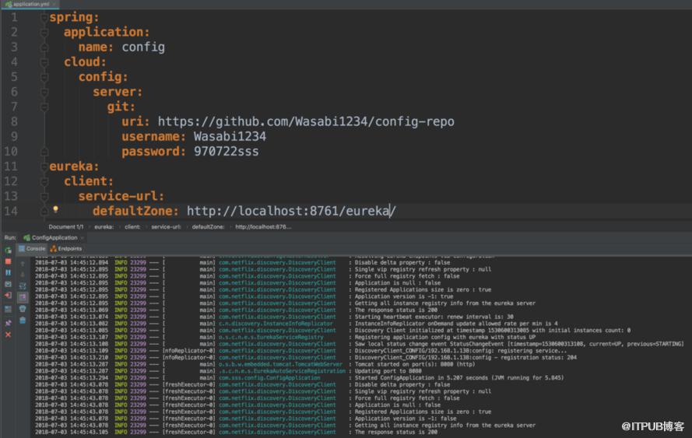
Task: Toggle soft-wrap in the console
Action: [x=23, y=286]
